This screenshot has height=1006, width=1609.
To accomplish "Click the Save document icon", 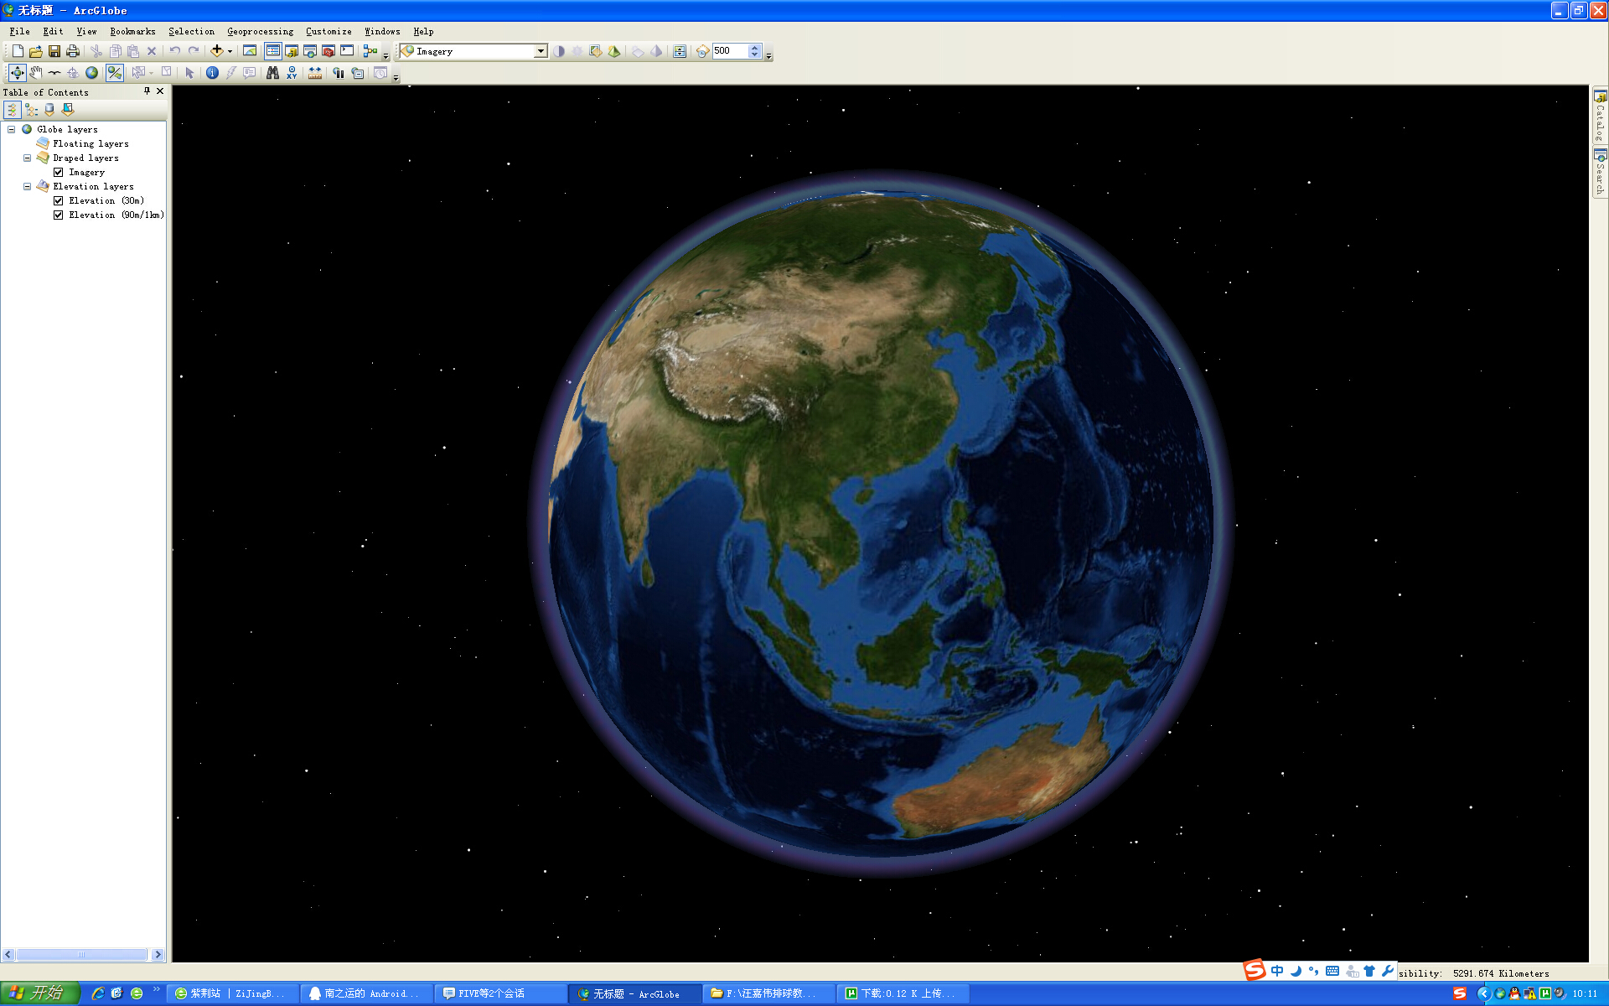I will [x=54, y=51].
